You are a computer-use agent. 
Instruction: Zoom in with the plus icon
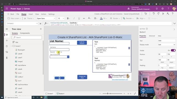(x=124, y=94)
